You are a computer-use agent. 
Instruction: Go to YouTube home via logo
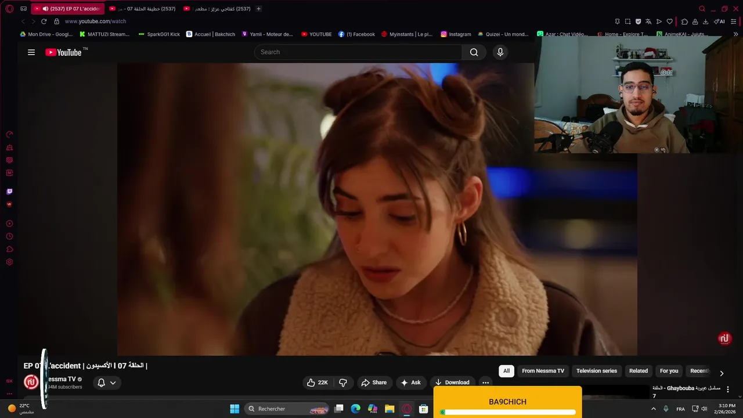coord(64,52)
